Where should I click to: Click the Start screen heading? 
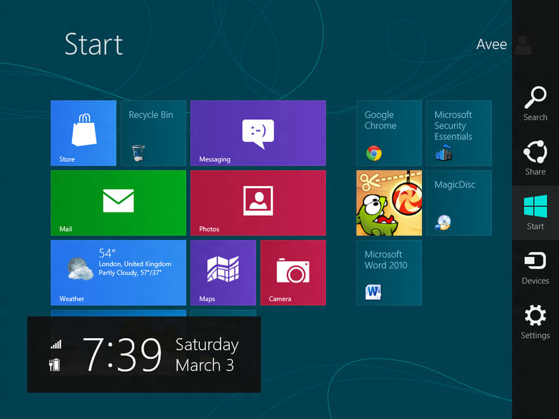[94, 45]
